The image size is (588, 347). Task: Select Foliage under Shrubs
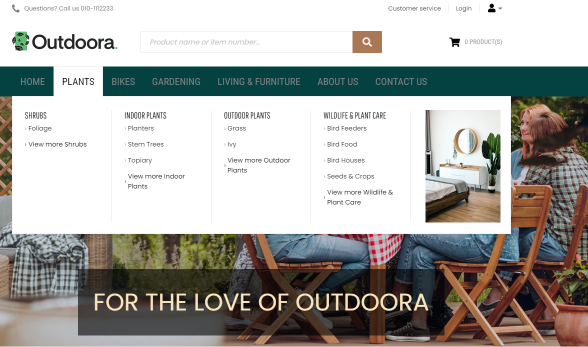tap(40, 128)
